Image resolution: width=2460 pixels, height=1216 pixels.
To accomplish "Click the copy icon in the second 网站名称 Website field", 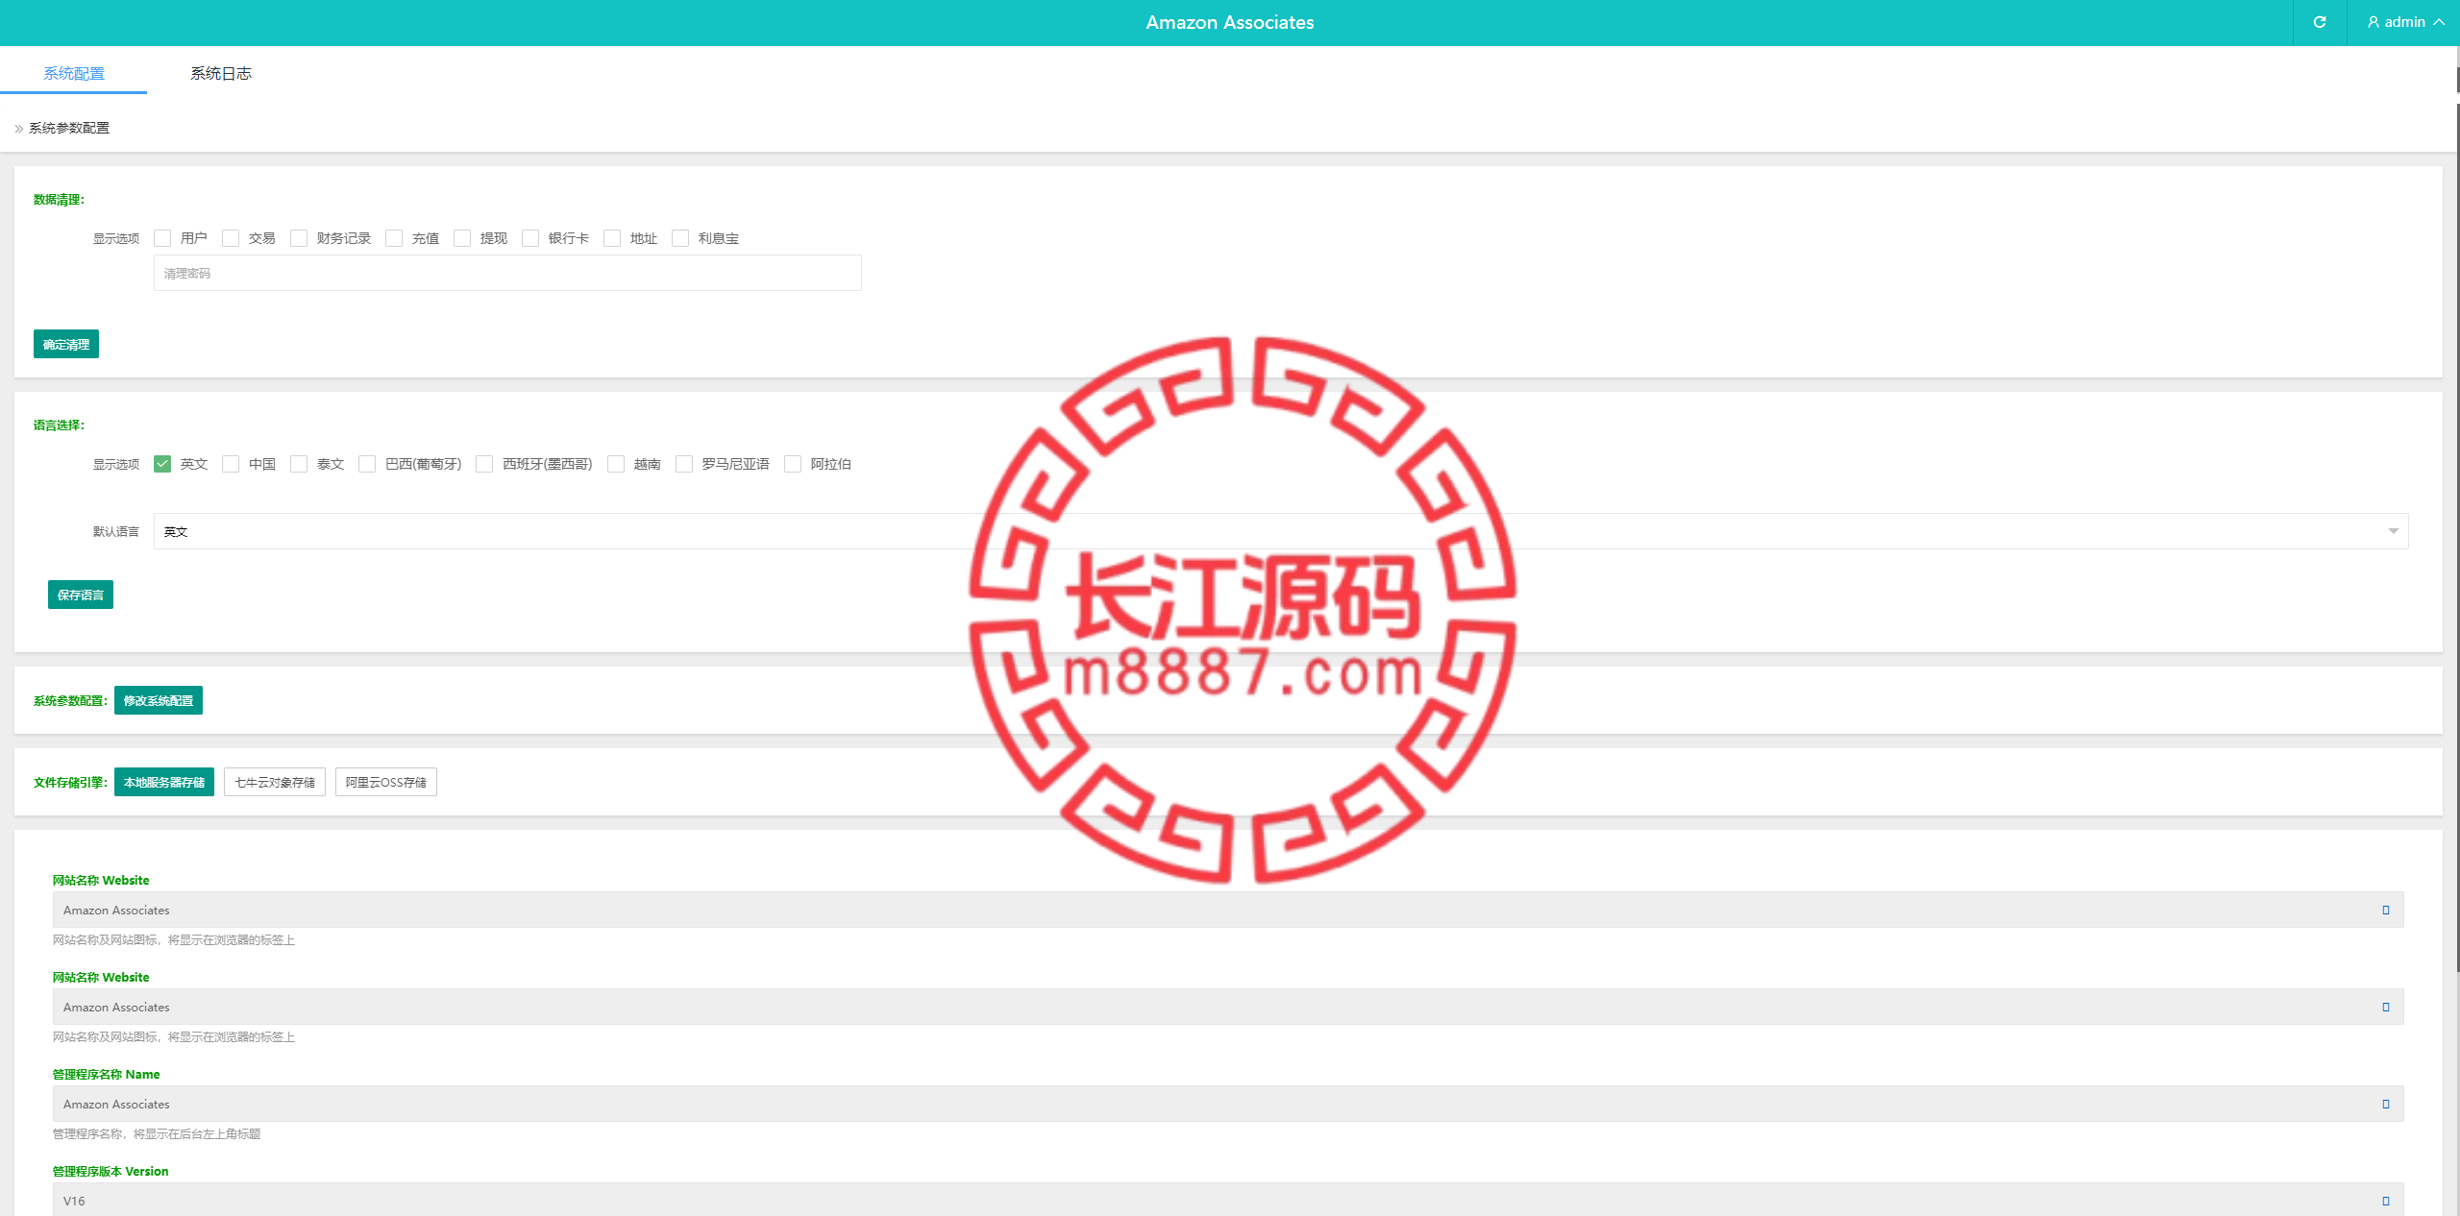I will [2386, 1007].
